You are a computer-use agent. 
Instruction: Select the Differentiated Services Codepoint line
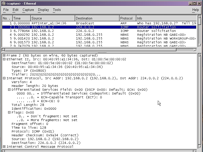(79, 93)
